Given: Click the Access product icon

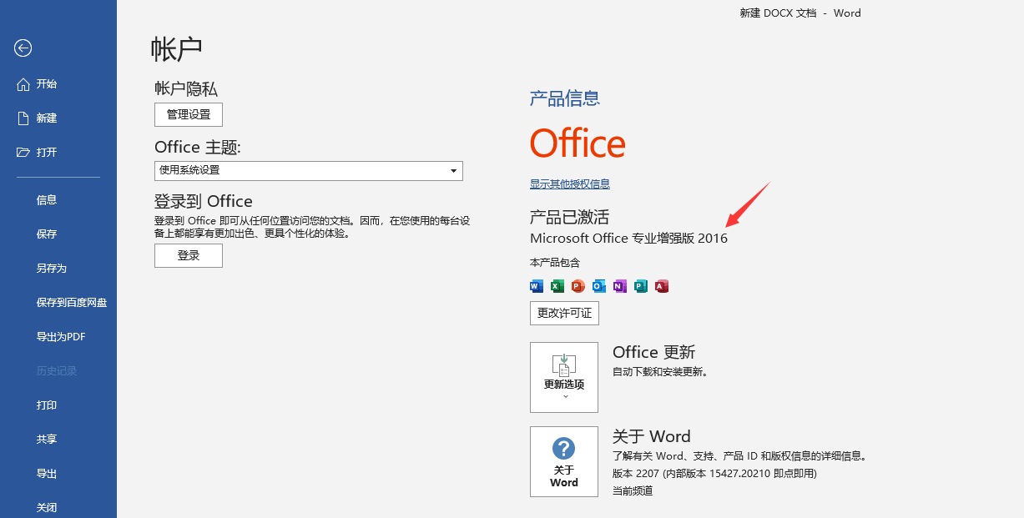Looking at the screenshot, I should pos(662,286).
